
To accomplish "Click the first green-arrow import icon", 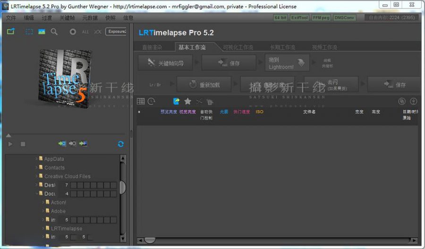I will (x=62, y=144).
